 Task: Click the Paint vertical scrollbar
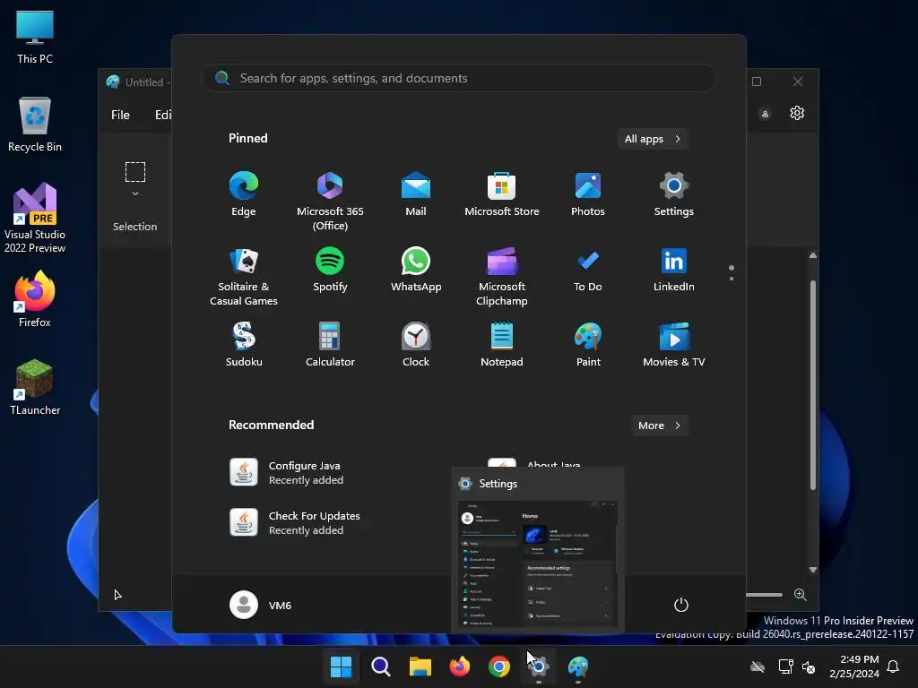coord(812,385)
